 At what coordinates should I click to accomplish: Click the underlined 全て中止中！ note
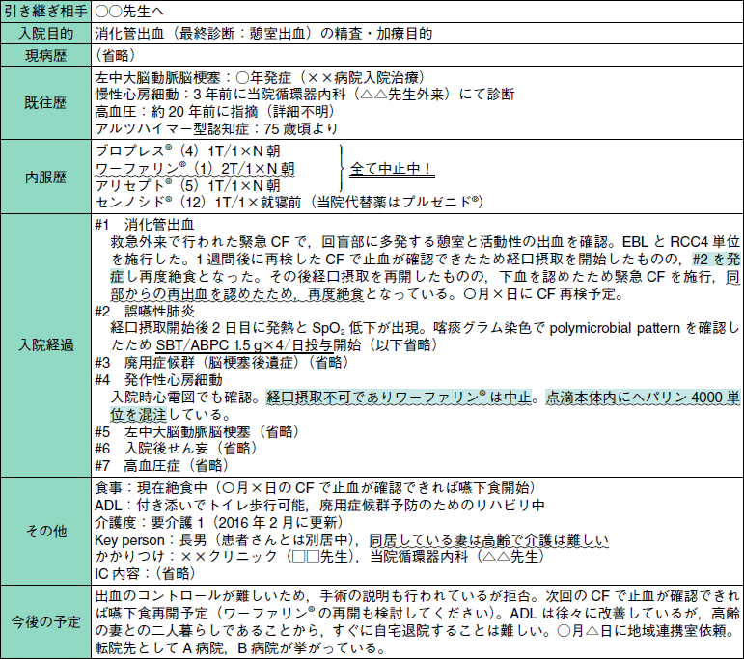click(392, 169)
